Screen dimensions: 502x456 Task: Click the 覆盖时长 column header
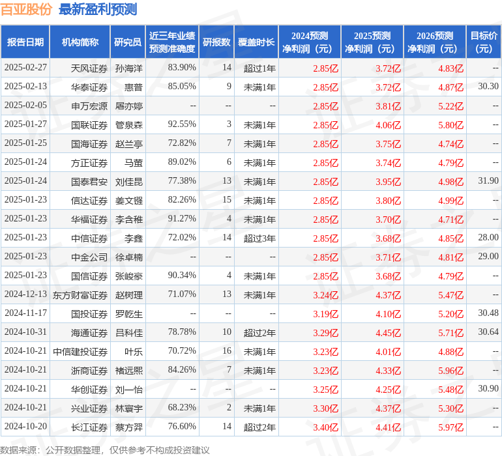(x=256, y=42)
